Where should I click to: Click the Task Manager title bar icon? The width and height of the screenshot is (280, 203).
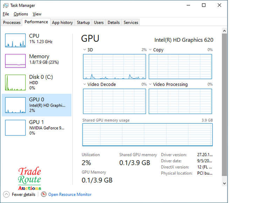click(x=6, y=5)
